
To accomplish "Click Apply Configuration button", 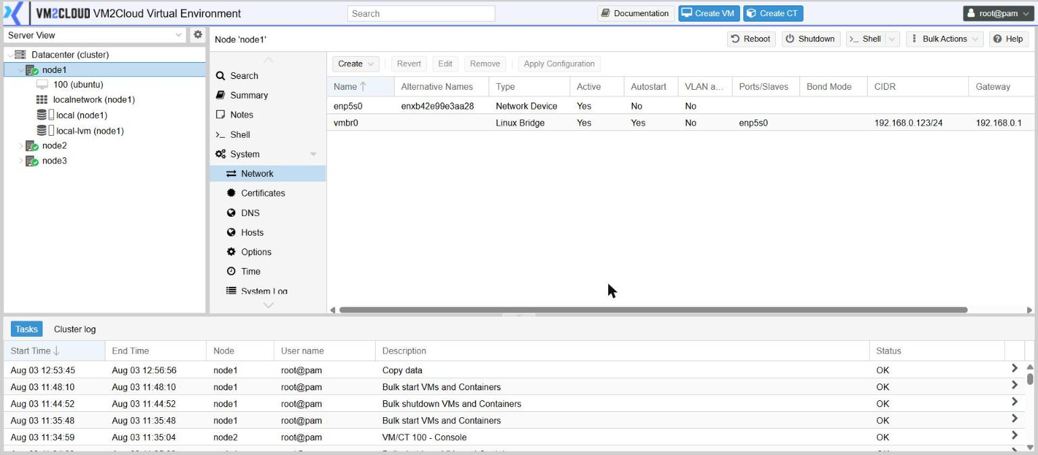I will [x=559, y=63].
